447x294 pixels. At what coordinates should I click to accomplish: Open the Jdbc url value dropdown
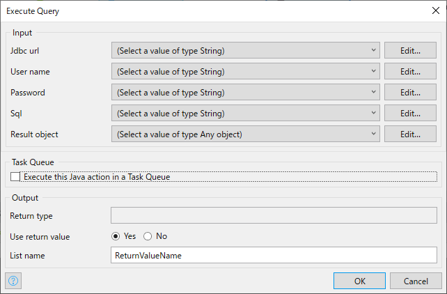pyautogui.click(x=246, y=51)
